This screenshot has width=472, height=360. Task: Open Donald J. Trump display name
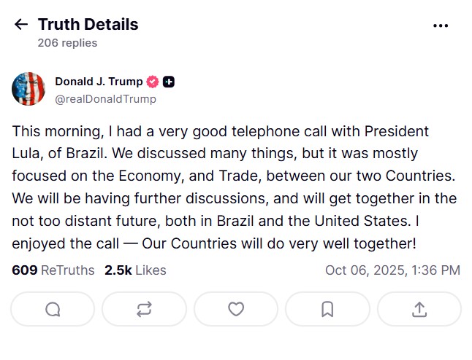coord(99,82)
